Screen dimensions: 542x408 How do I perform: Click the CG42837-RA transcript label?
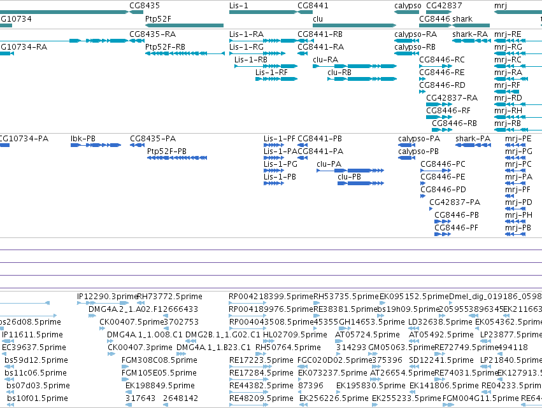pos(452,98)
